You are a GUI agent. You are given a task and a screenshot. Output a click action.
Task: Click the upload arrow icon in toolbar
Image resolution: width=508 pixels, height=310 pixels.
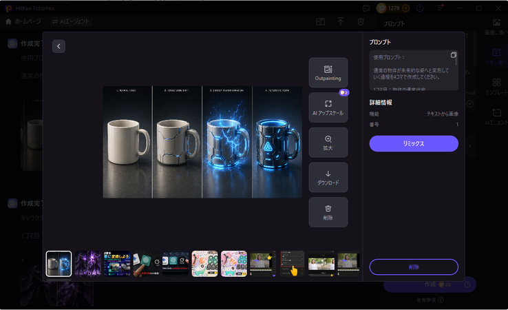point(341,22)
